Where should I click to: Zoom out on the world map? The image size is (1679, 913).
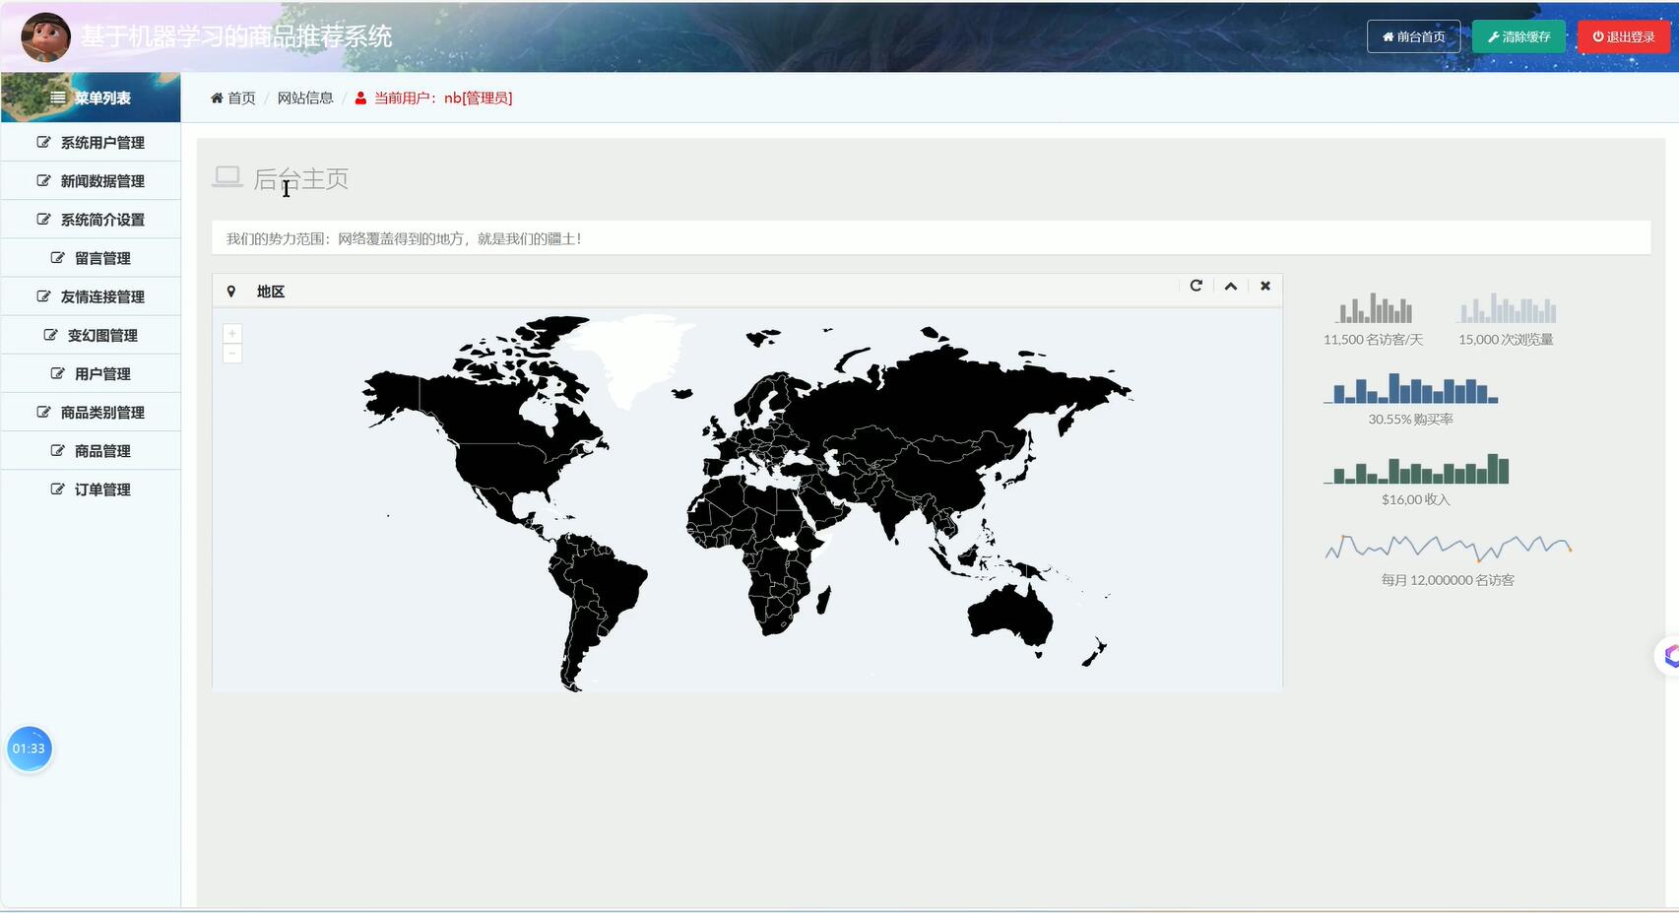(x=232, y=354)
